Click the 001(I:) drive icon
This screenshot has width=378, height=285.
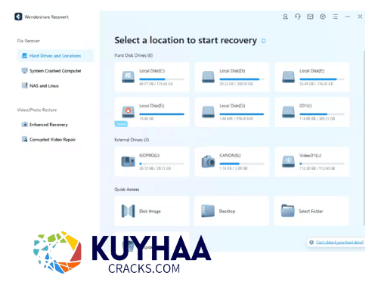coord(288,112)
